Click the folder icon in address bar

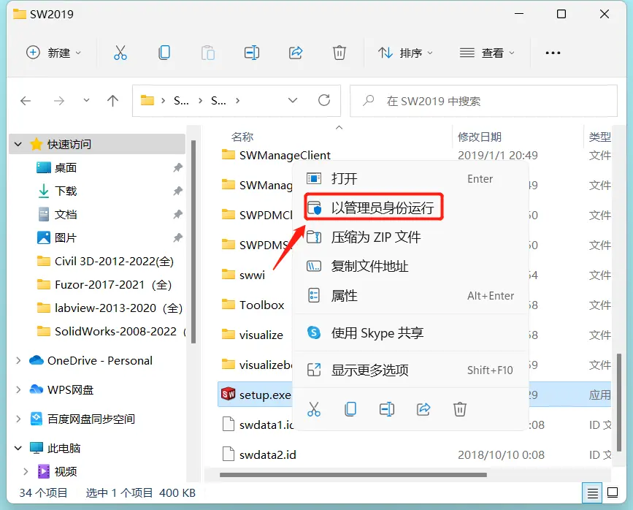pos(147,100)
